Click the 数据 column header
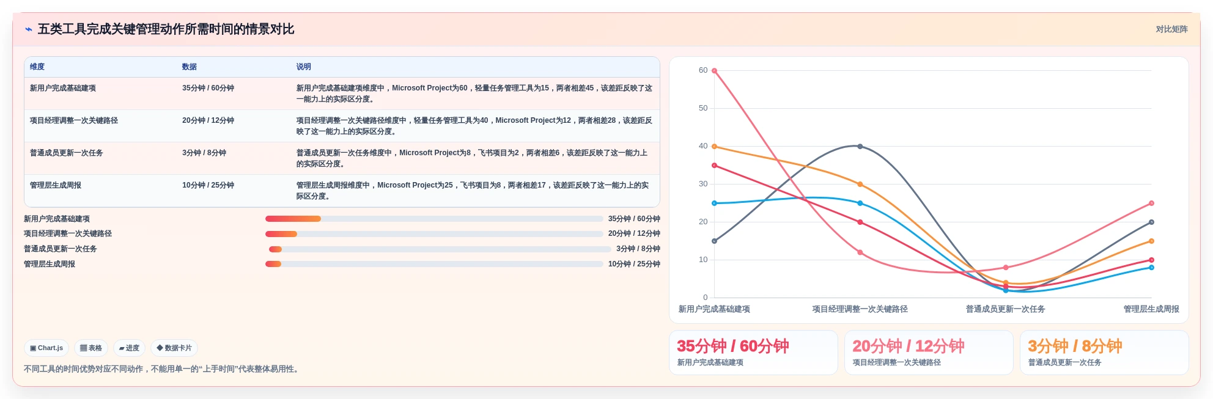1213x399 pixels. [x=190, y=67]
